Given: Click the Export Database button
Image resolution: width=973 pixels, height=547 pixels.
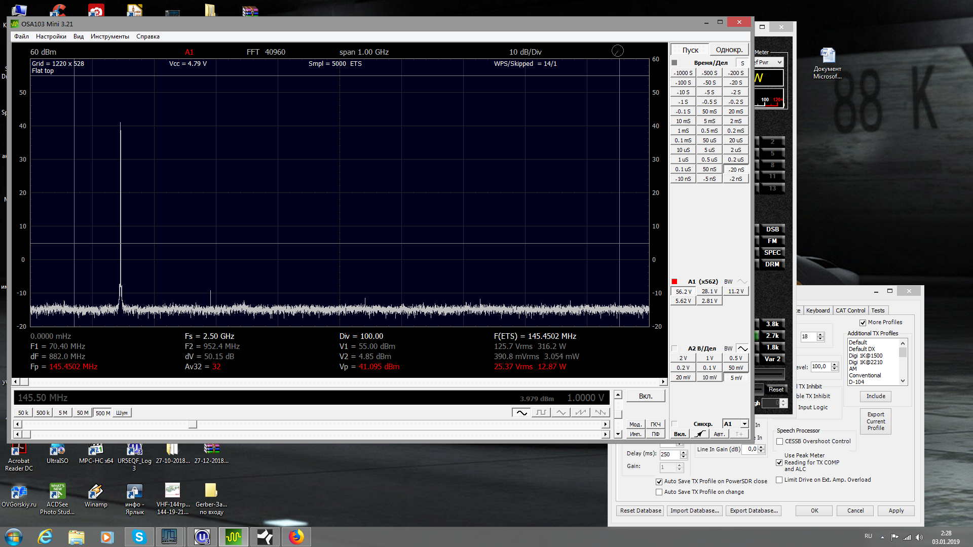Looking at the screenshot, I should point(754,511).
